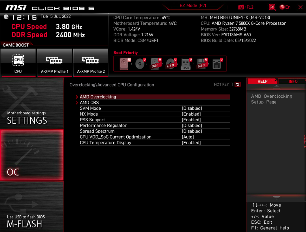Switch to EZ Mode (F7)
Image resolution: width=306 pixels, height=232 pixels.
click(193, 6)
